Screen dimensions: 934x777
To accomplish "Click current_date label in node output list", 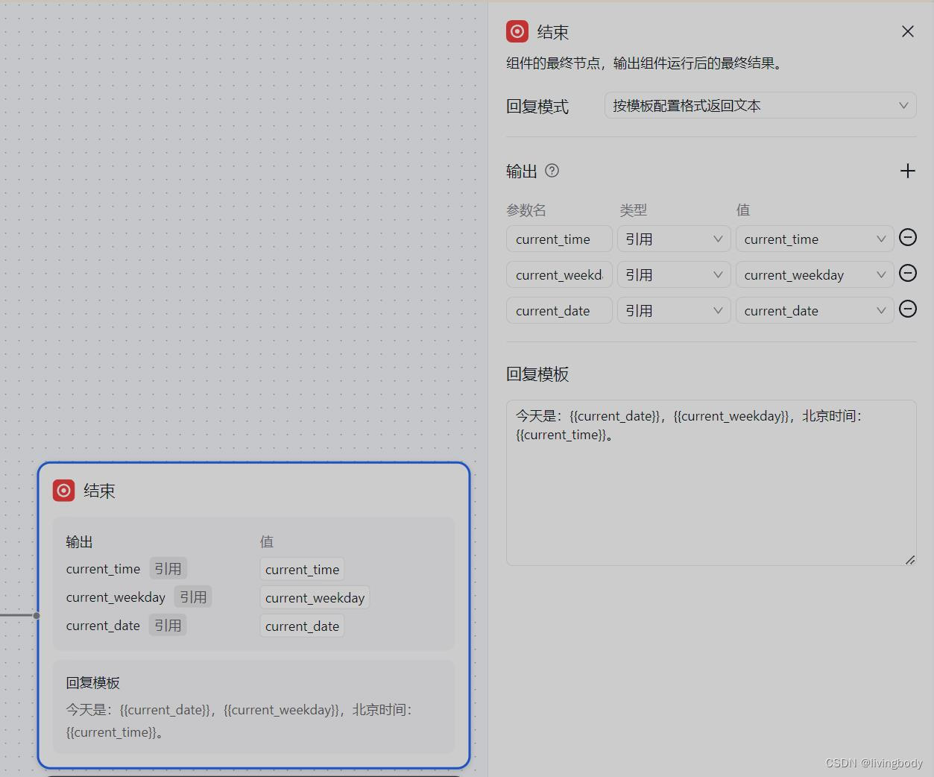I will (x=103, y=626).
